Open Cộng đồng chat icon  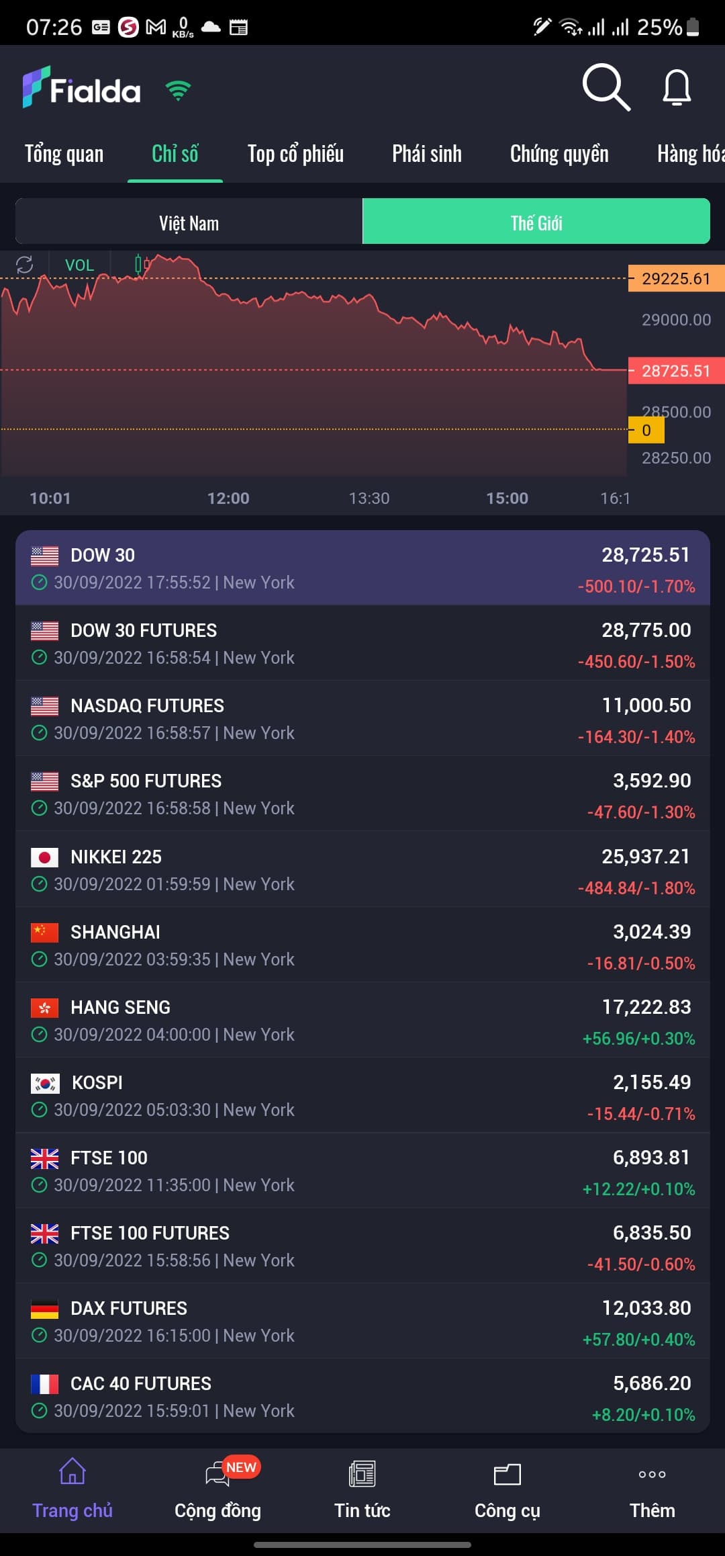tap(217, 1474)
